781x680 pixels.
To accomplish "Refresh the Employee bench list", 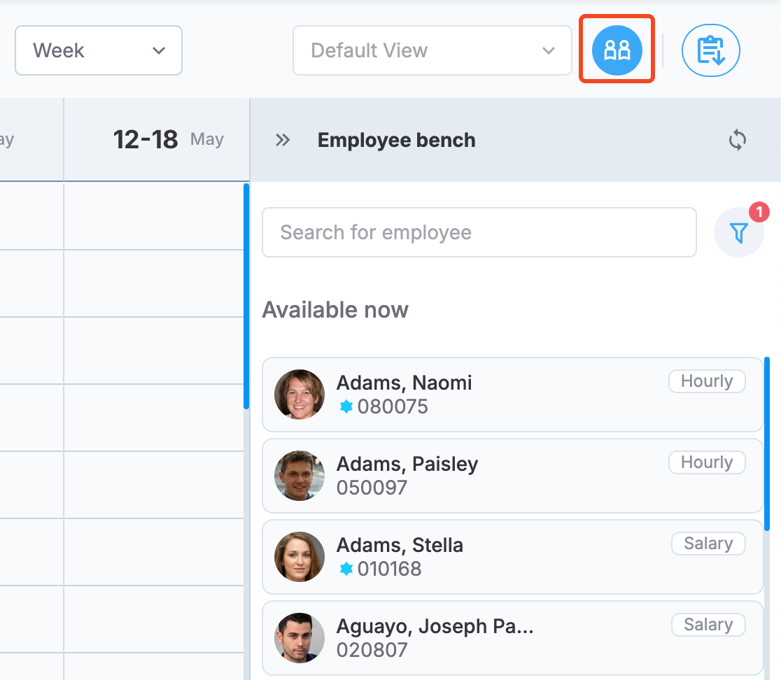I will pos(738,140).
